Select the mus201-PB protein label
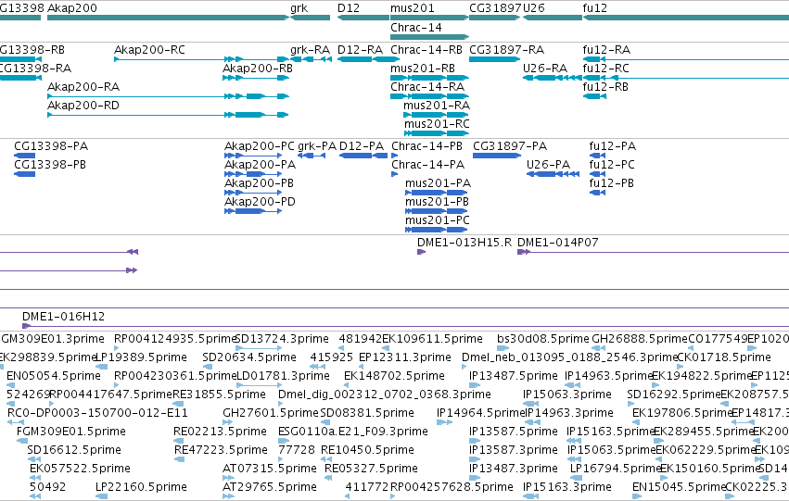This screenshot has height=501, width=789. pyautogui.click(x=438, y=202)
